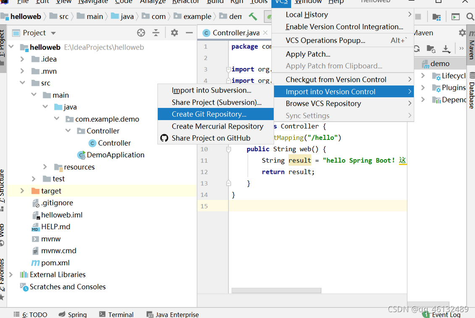
Task: Click Share Project (Subversion) item
Action: [216, 102]
